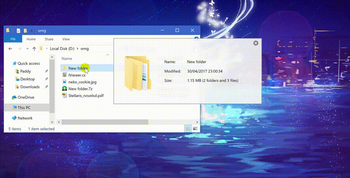Close the folder preview popup

tap(256, 43)
